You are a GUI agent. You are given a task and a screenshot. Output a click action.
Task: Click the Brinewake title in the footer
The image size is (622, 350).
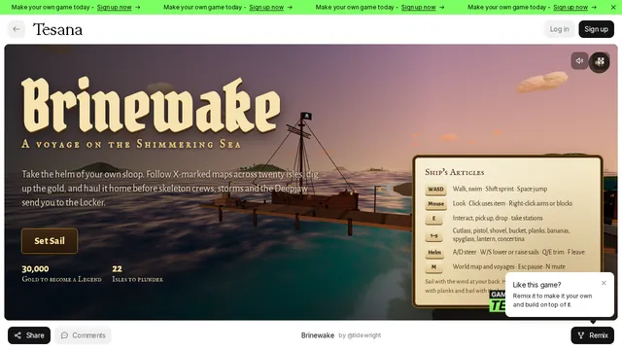318,335
